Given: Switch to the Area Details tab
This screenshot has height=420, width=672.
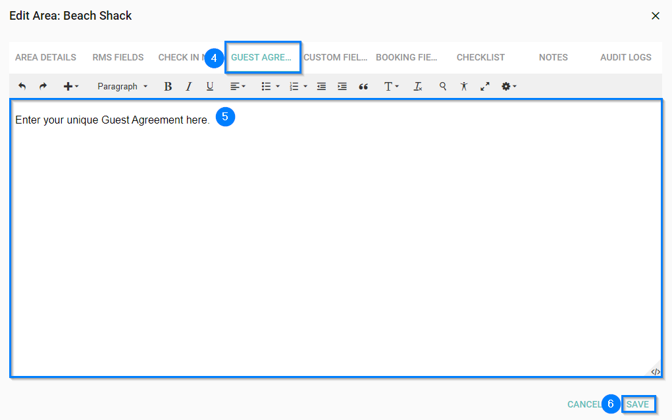Looking at the screenshot, I should coord(45,57).
